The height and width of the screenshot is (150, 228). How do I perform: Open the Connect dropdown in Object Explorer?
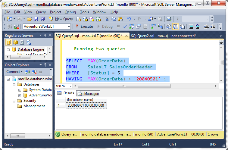tap(14, 72)
